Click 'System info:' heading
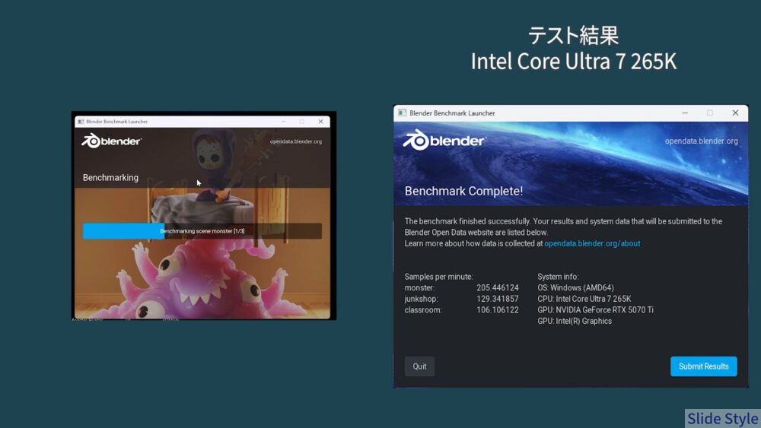Screen dimensions: 761x428 (558, 277)
